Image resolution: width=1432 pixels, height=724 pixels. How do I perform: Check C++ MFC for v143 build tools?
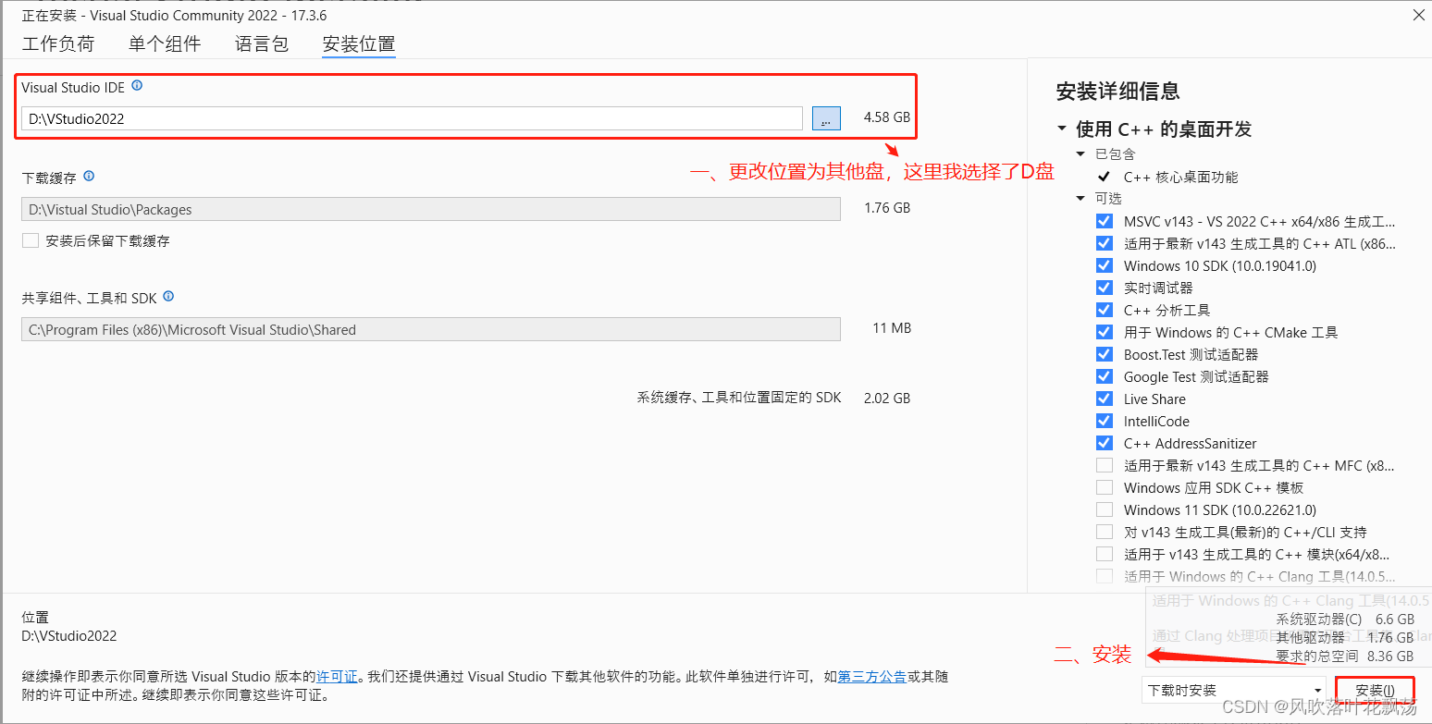click(x=1104, y=465)
